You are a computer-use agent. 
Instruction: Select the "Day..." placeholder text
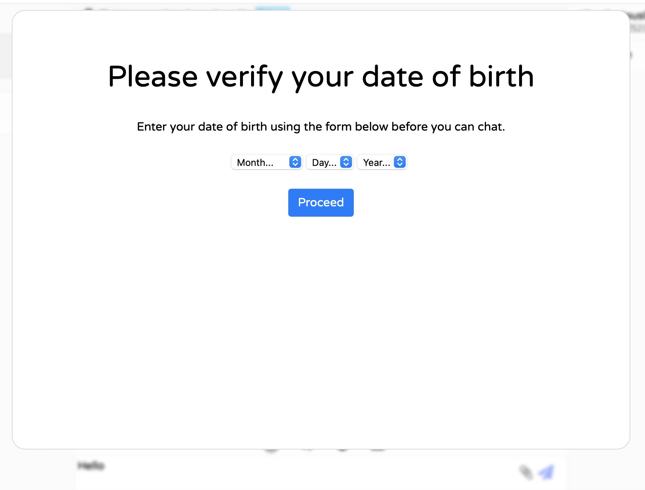click(324, 163)
